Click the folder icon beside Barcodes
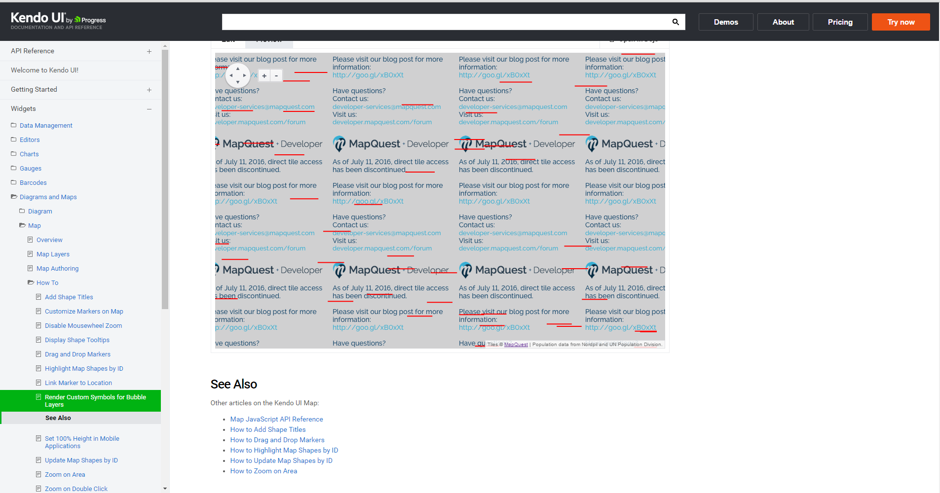Image resolution: width=940 pixels, height=493 pixels. pos(14,182)
